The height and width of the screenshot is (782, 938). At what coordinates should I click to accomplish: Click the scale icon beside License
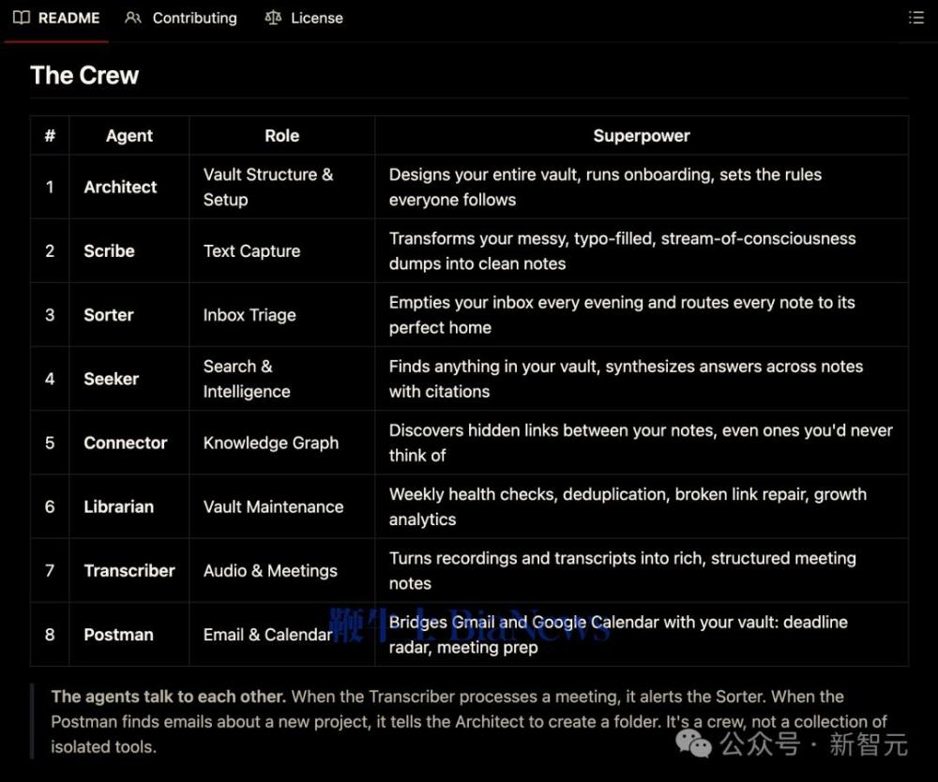(273, 18)
